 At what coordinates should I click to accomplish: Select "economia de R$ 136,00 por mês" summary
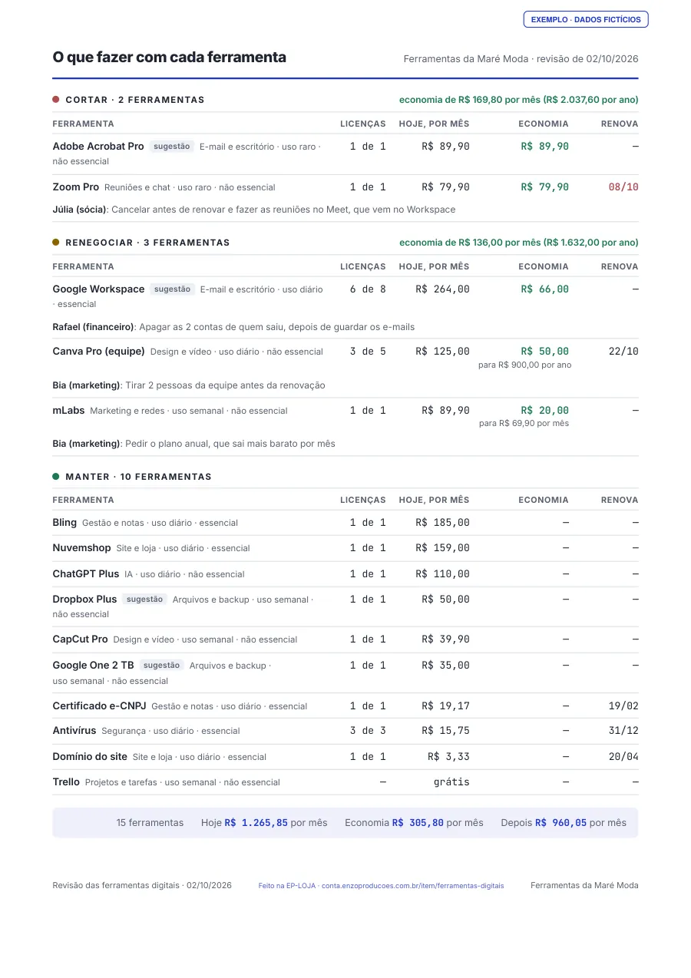(470, 243)
